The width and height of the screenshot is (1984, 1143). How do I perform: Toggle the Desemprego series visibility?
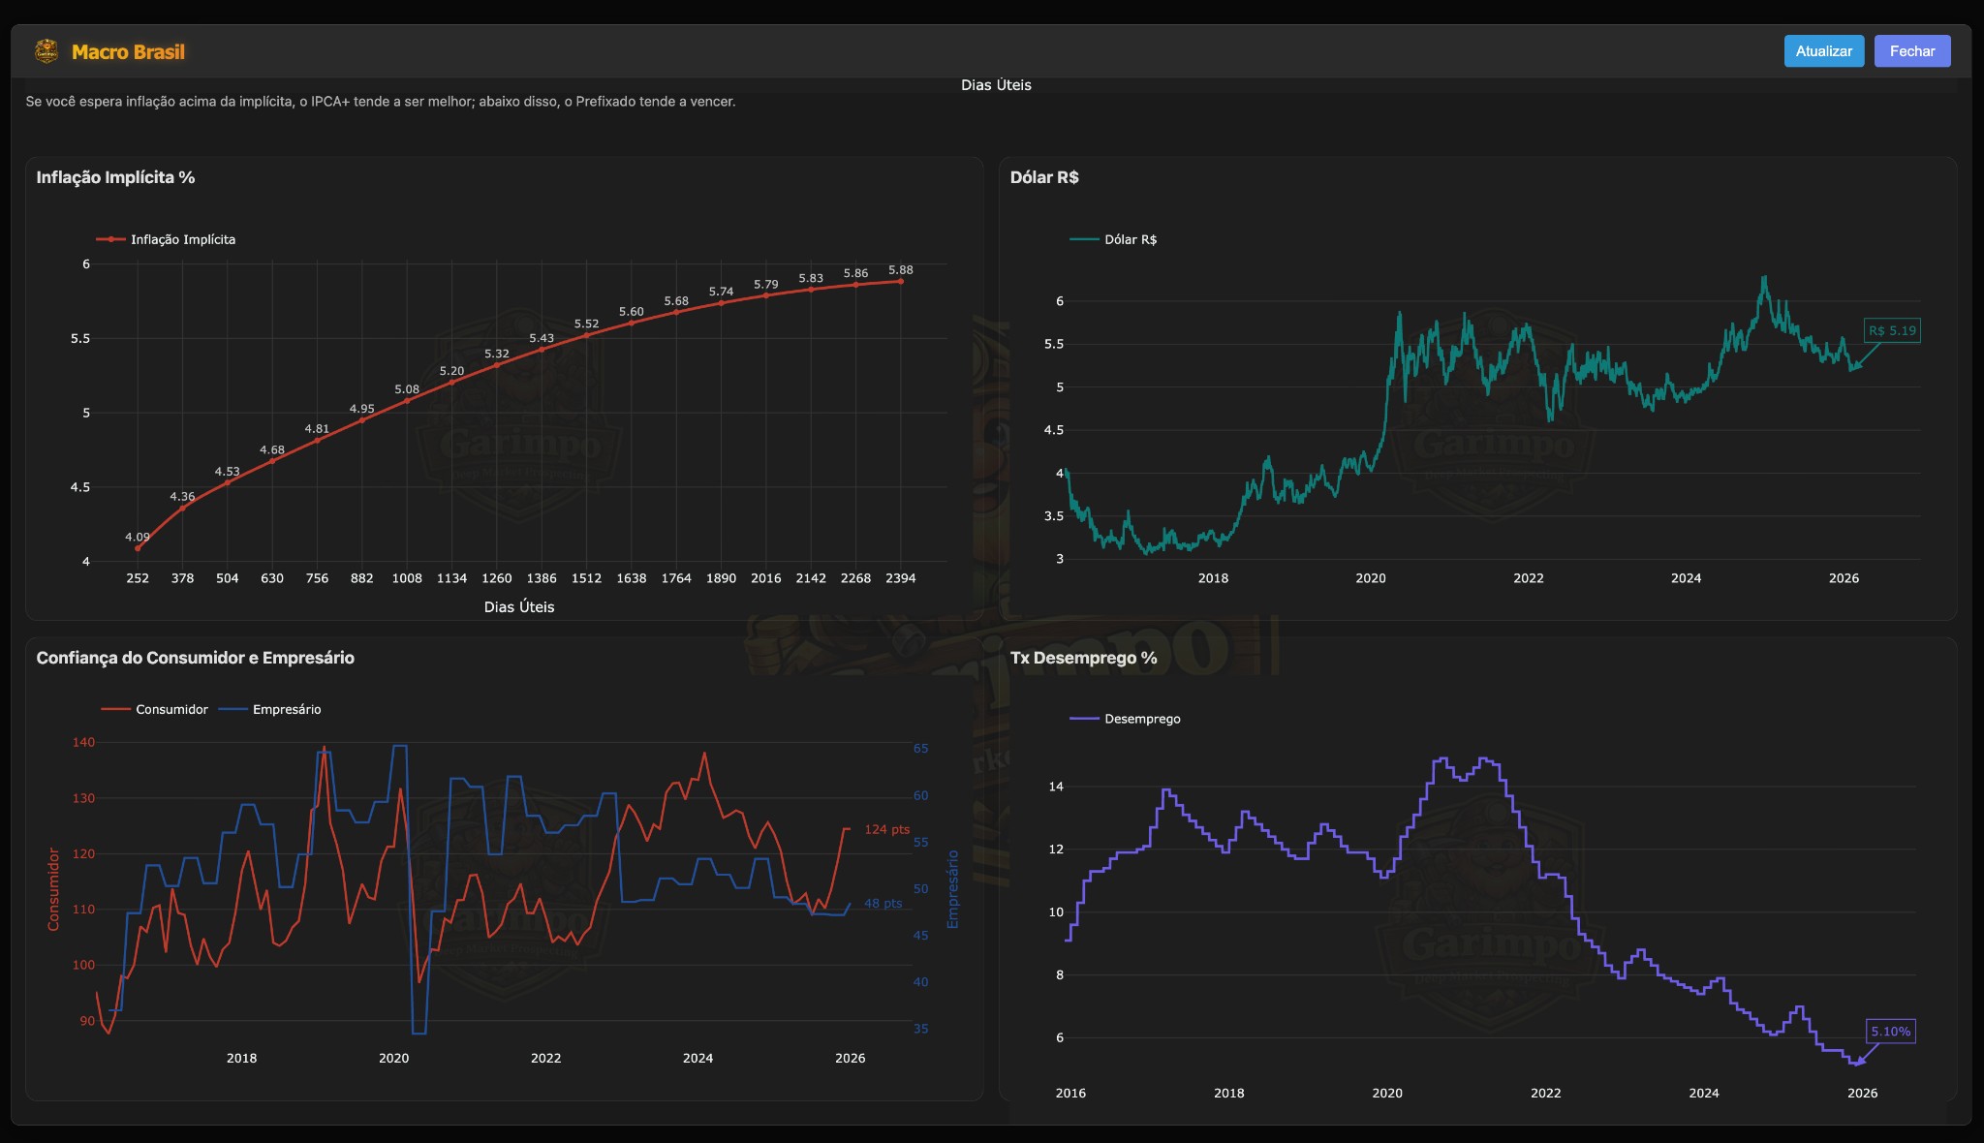click(1144, 719)
